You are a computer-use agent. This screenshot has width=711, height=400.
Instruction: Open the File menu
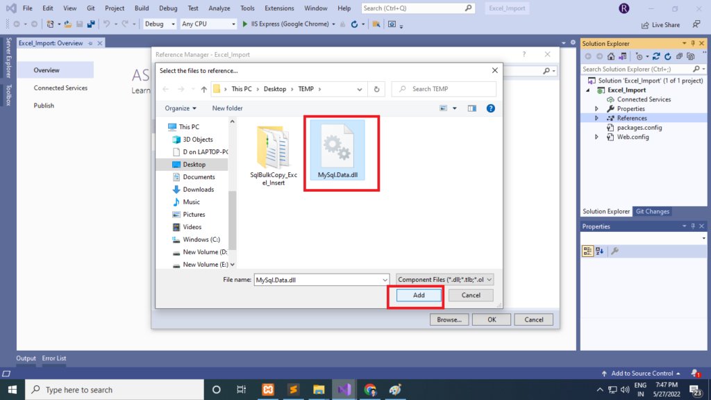(28, 8)
